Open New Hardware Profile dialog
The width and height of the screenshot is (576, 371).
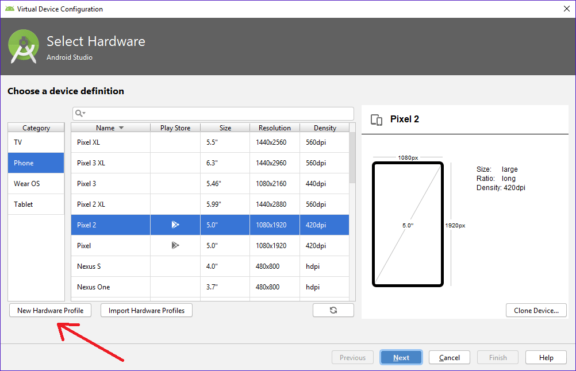[x=51, y=311]
